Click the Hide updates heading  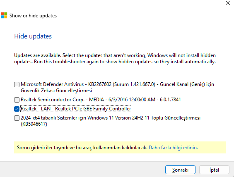click(x=33, y=36)
